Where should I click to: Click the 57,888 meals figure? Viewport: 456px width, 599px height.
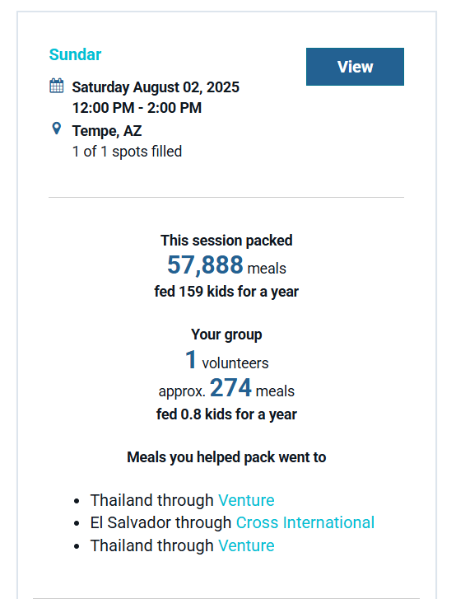tap(226, 264)
